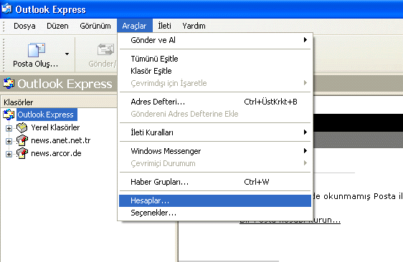Select the Outlook Express tree item
The height and width of the screenshot is (262, 403).
47,115
